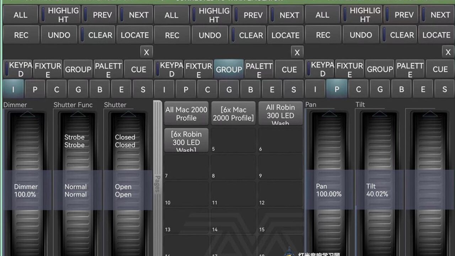Select the highlighted GROUP tab in middle panel
The height and width of the screenshot is (256, 455).
click(x=229, y=69)
